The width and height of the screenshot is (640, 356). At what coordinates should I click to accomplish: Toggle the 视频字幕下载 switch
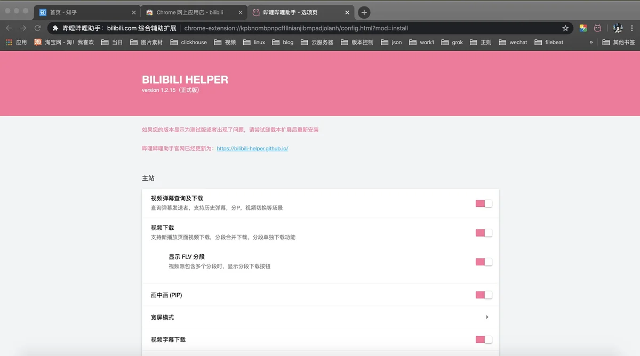tap(484, 339)
